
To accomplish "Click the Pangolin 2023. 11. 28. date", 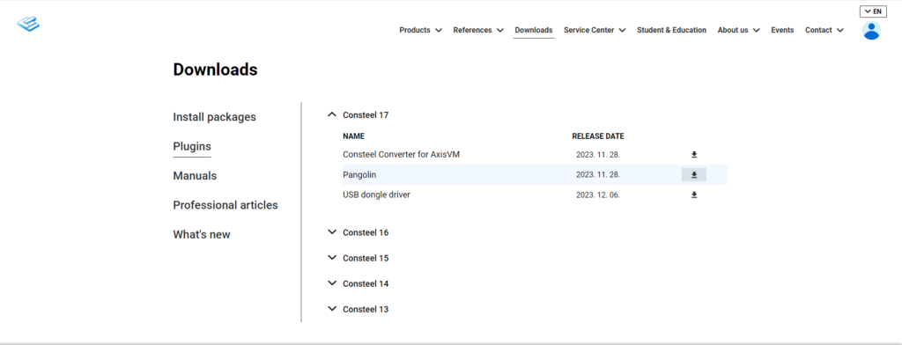I will click(x=598, y=175).
